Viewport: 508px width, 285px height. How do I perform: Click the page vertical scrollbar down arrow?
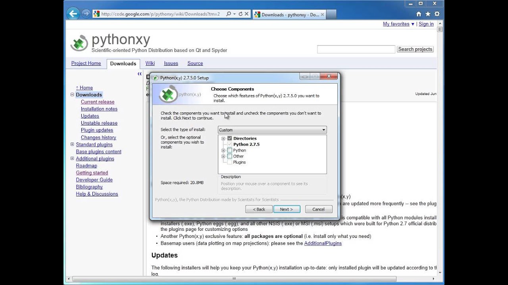click(440, 272)
